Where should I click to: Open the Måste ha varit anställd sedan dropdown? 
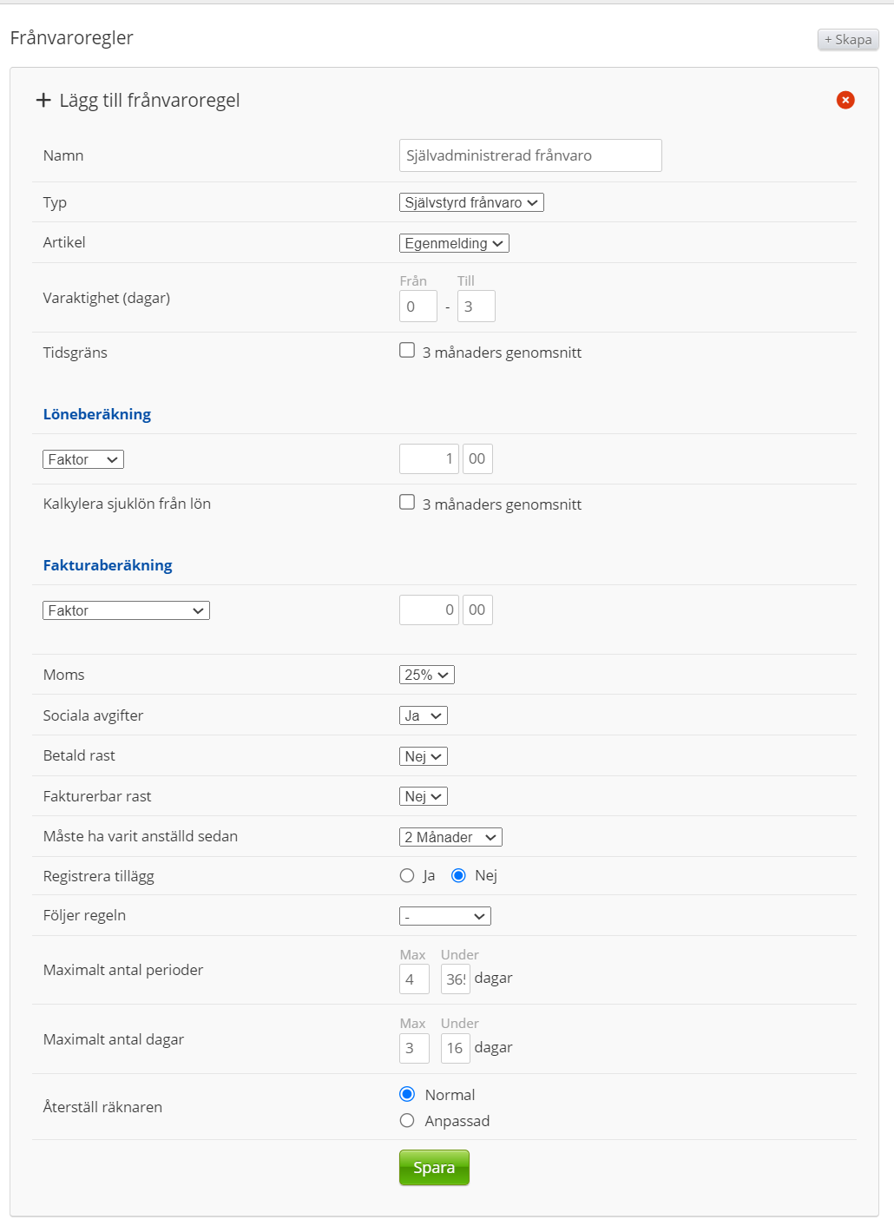(450, 837)
